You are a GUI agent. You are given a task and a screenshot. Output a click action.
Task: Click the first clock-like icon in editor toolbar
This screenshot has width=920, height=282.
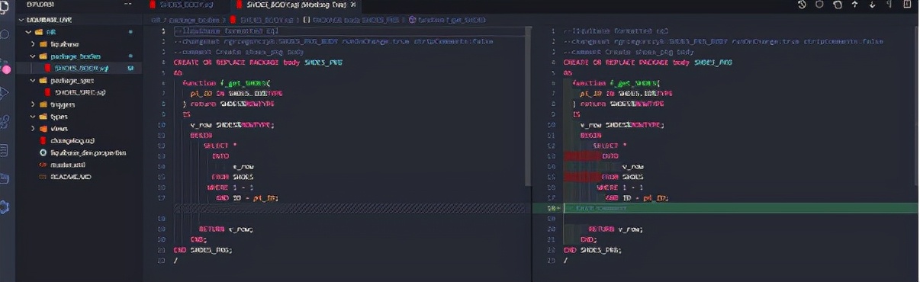802,5
